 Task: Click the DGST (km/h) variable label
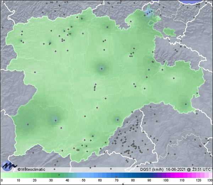point(152,169)
